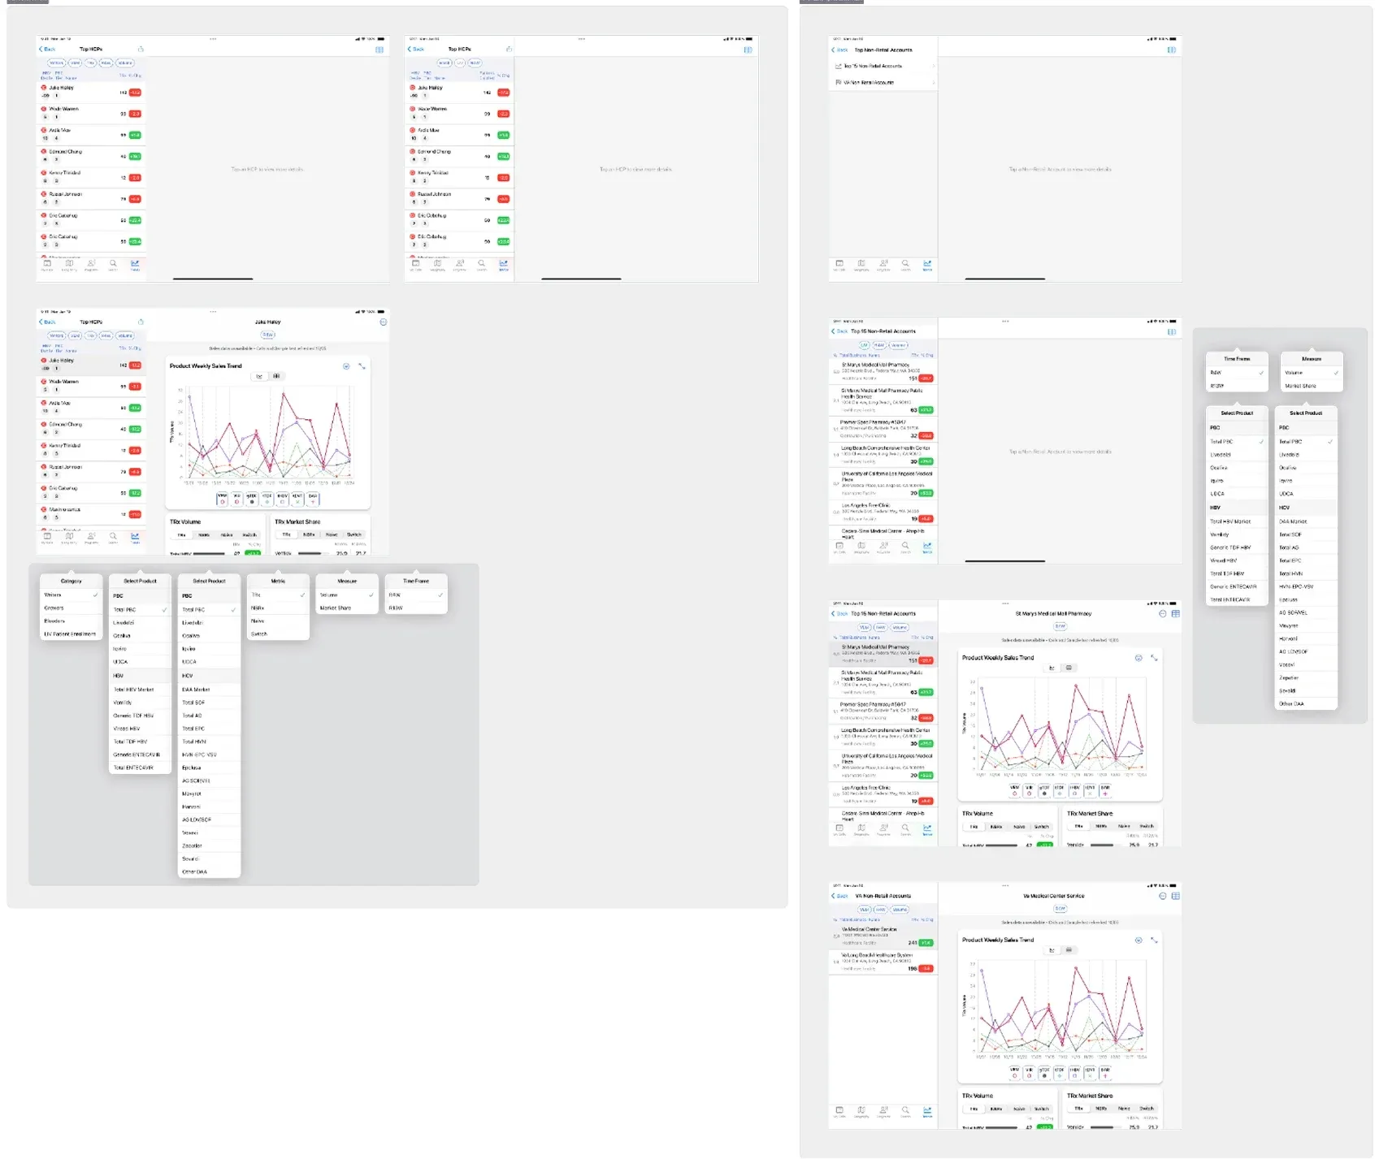Choose Growers in the Category popover
Image resolution: width=1375 pixels, height=1159 pixels.
tap(71, 608)
